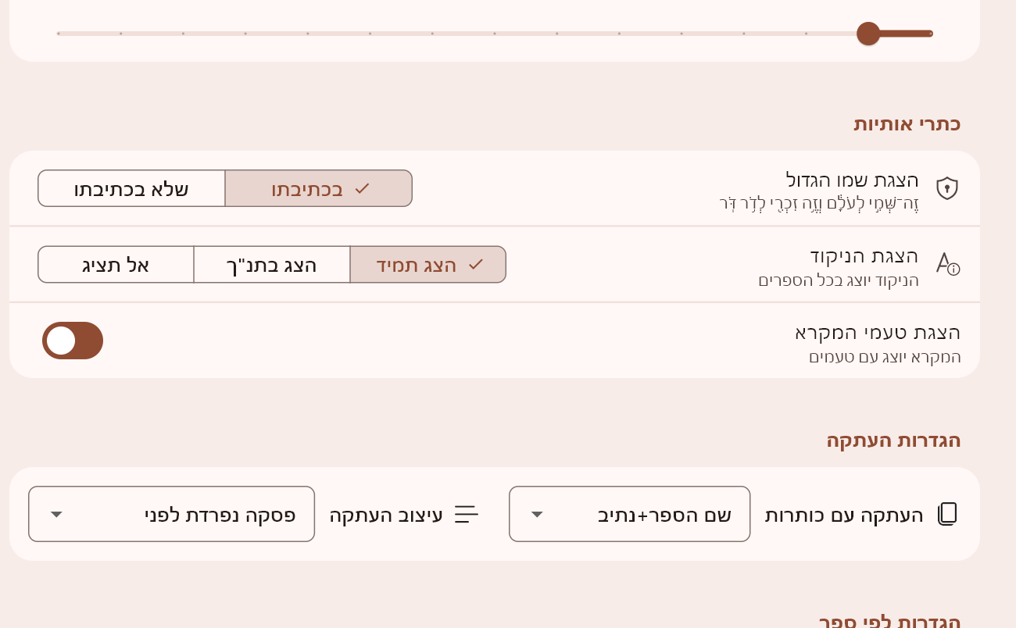The image size is (1016, 628).
Task: Click the checkmark in the הצג תמיד segment
Action: 476,265
